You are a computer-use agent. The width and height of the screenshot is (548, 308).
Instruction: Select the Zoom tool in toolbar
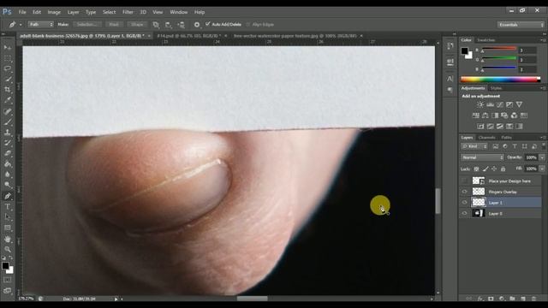8,249
